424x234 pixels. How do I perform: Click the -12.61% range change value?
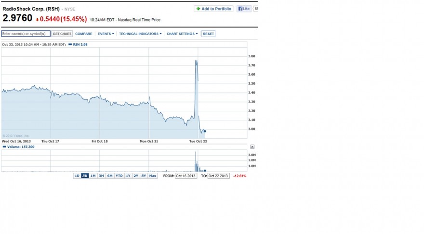click(x=240, y=176)
